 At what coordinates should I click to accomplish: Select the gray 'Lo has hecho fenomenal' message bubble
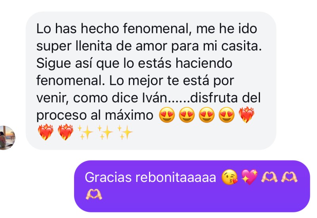(x=151, y=80)
